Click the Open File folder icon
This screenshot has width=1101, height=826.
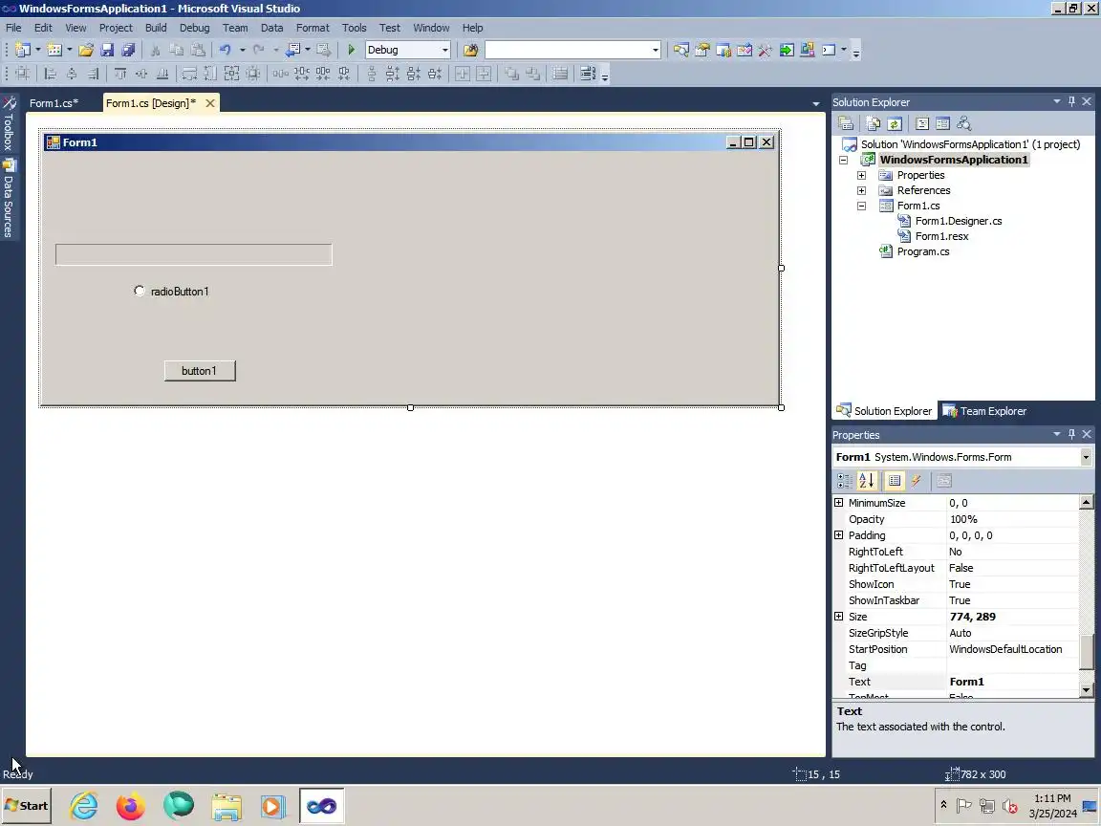[x=86, y=50]
